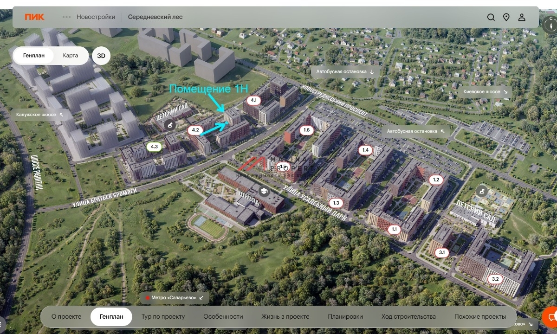The width and height of the screenshot is (557, 334).
Task: Open the Планировки tab
Action: pos(345,317)
